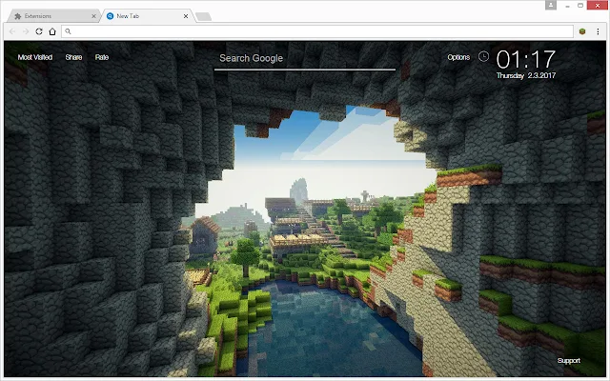Screen dimensions: 610x381
Task: Click the browser forward arrow
Action: 26,31
